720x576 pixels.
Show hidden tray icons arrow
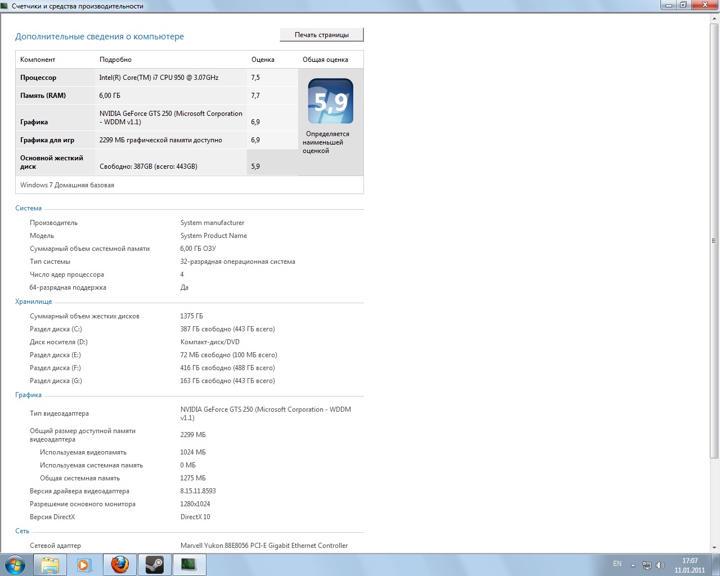[633, 565]
